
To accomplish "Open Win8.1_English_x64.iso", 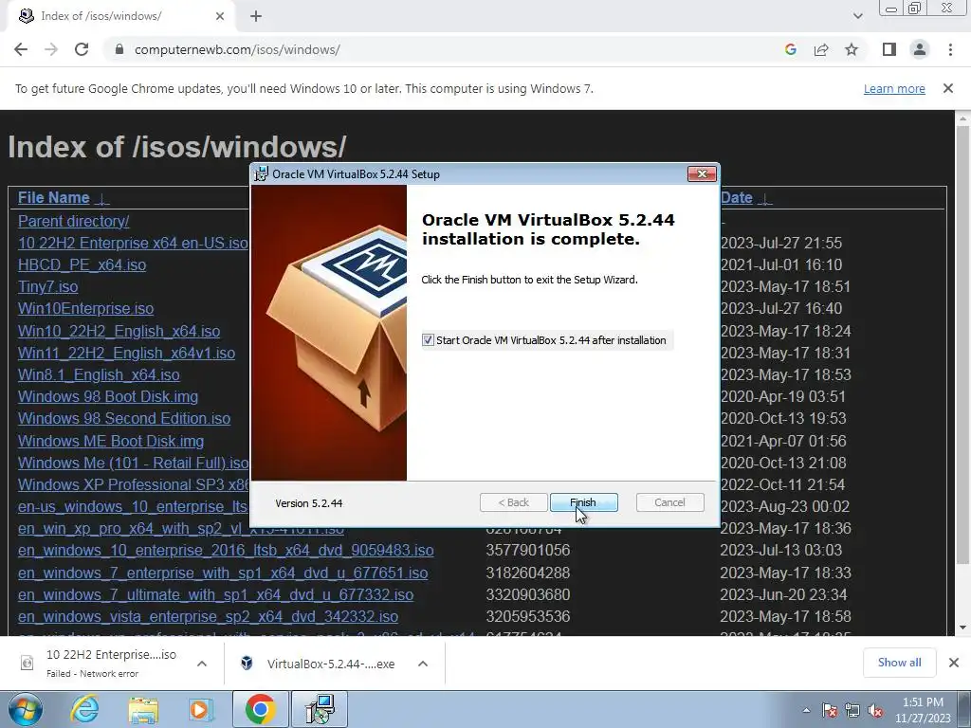I will 99,374.
